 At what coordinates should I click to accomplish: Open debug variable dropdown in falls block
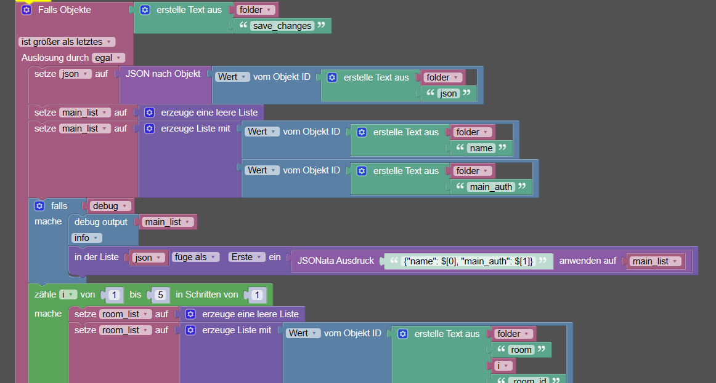pos(110,206)
